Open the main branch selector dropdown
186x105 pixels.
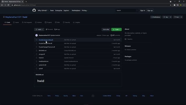(x=39, y=29)
